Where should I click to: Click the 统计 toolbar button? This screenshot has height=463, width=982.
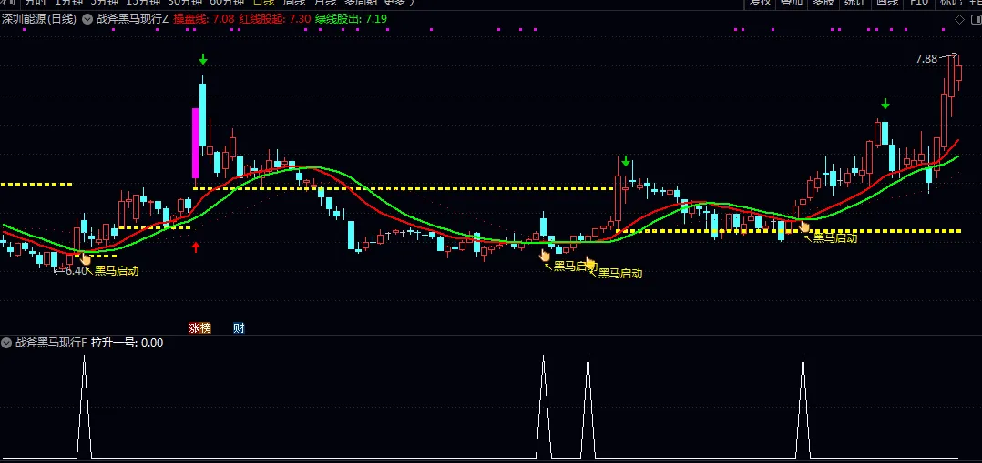854,3
